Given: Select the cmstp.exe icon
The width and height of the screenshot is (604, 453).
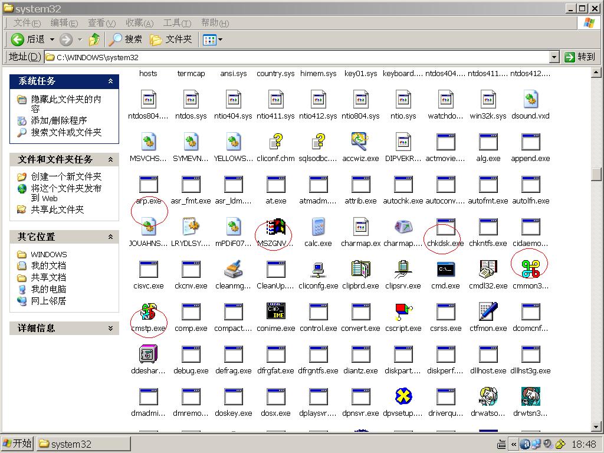Looking at the screenshot, I should coord(148,311).
